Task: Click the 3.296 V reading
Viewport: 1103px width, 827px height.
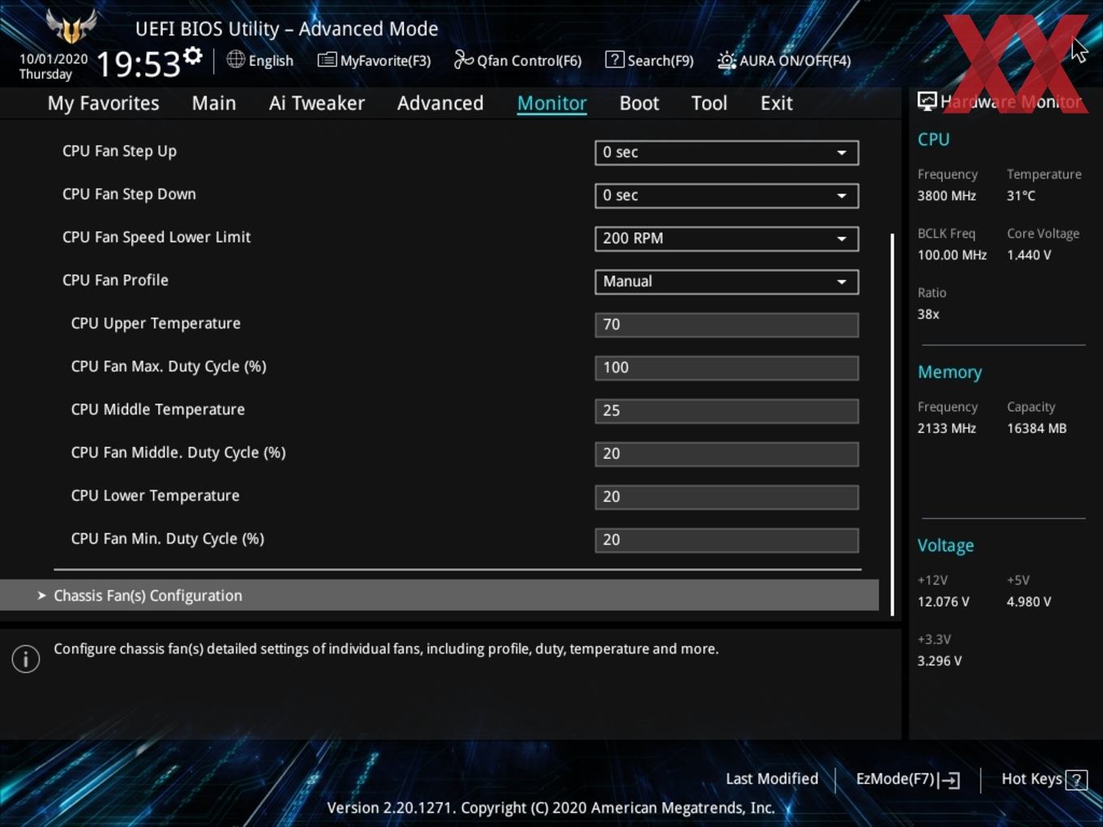Action: point(939,661)
